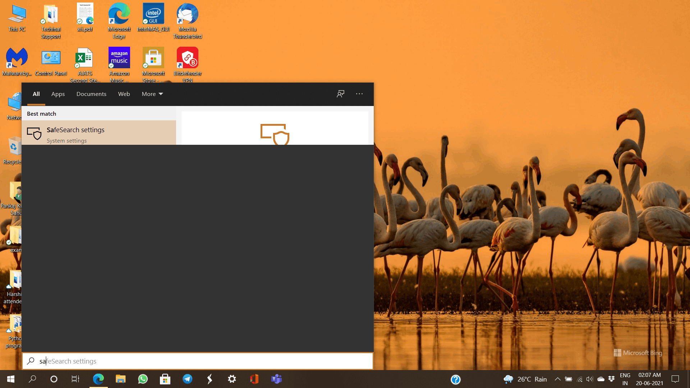Select the Web search filter tab
The width and height of the screenshot is (690, 388).
tap(124, 94)
